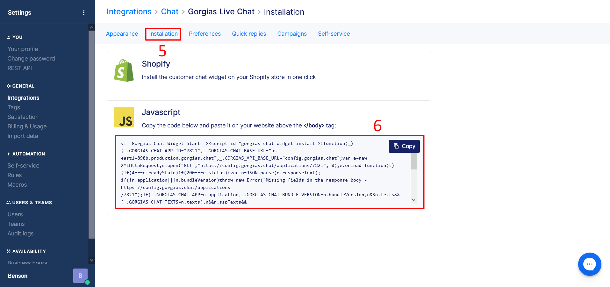Open Your profile in sidebar
610x287 pixels.
click(x=23, y=49)
